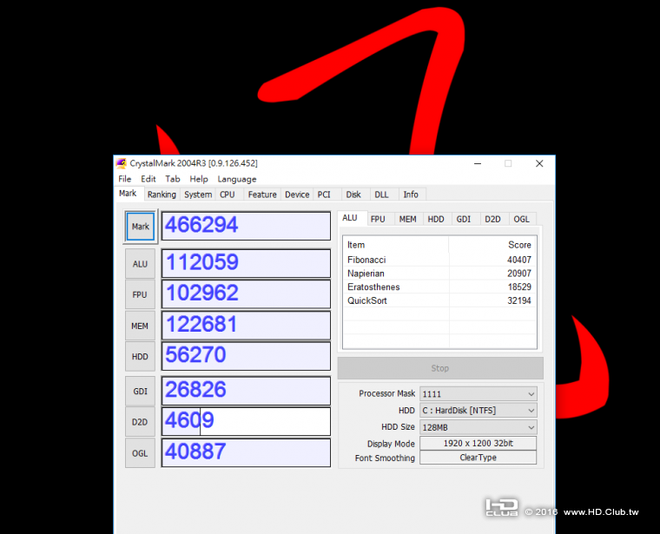Image resolution: width=660 pixels, height=534 pixels.
Task: Open the HDD drive selection dropdown
Action: (478, 411)
